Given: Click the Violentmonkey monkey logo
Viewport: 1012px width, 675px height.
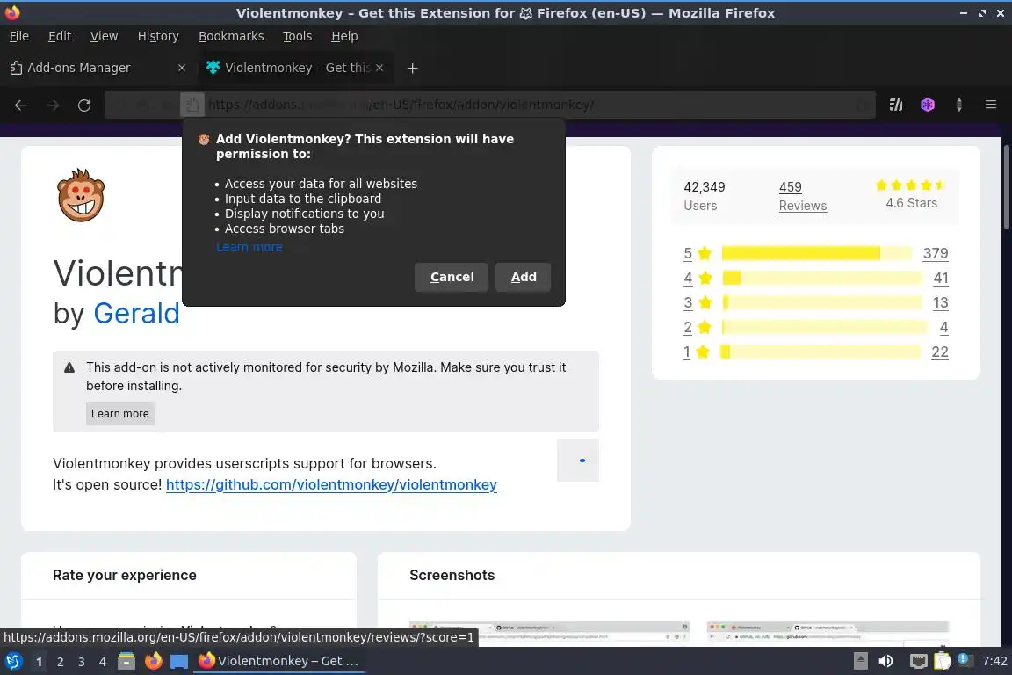Looking at the screenshot, I should point(81,195).
